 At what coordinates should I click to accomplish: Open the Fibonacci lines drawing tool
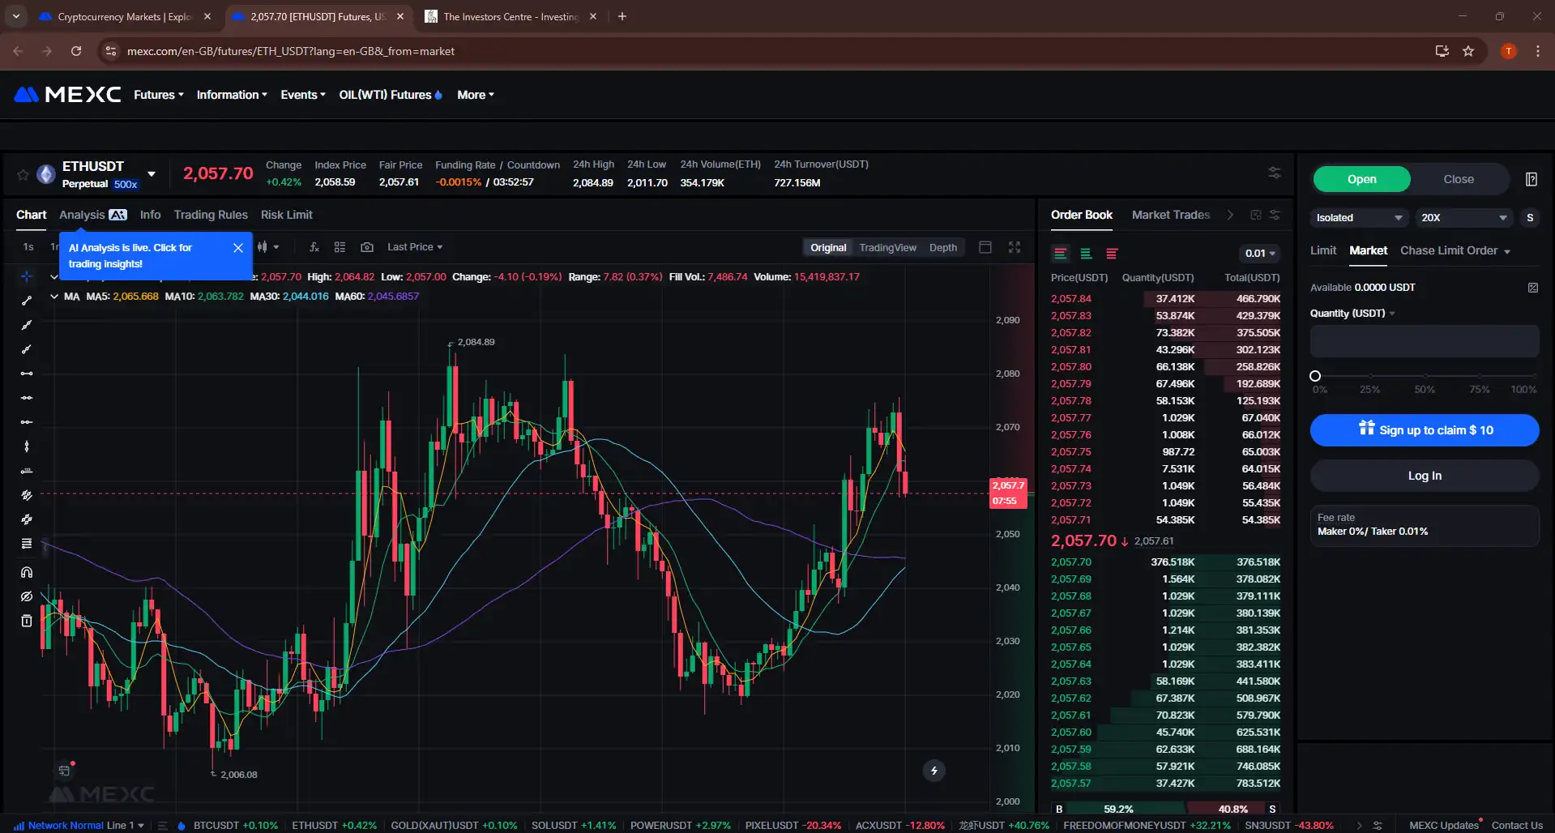(x=27, y=544)
